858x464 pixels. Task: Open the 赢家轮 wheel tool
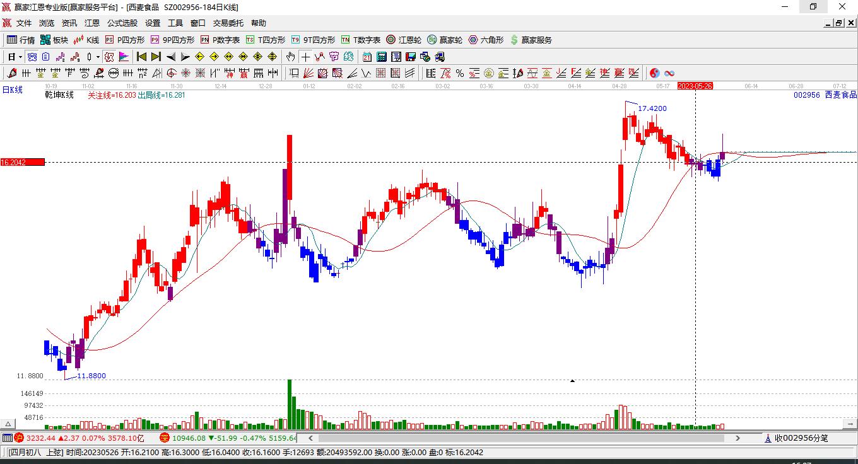(x=445, y=40)
